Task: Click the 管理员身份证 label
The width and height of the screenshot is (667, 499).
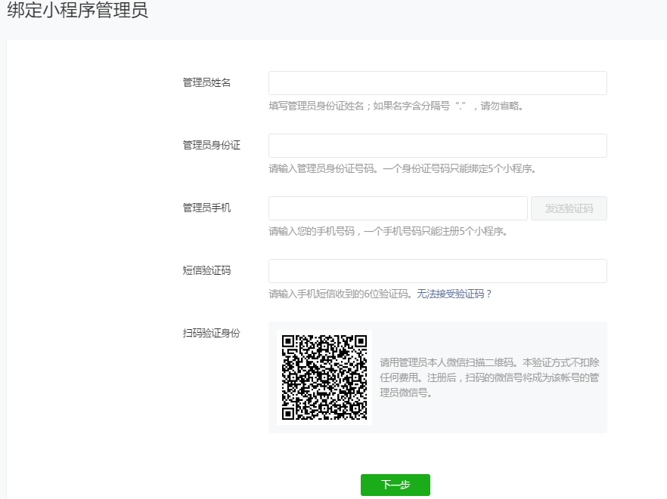Action: (x=212, y=145)
